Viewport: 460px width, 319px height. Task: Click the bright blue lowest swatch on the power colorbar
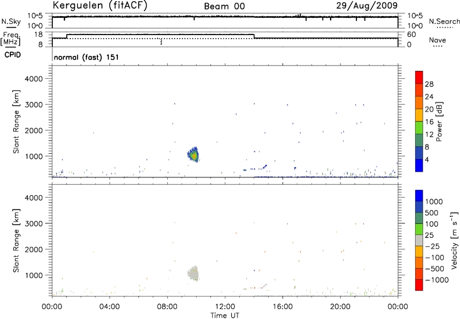pyautogui.click(x=419, y=165)
